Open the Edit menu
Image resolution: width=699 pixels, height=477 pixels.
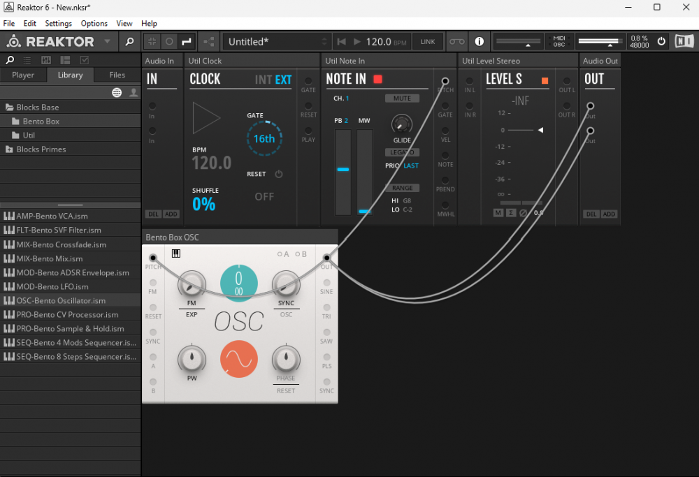pyautogui.click(x=30, y=24)
